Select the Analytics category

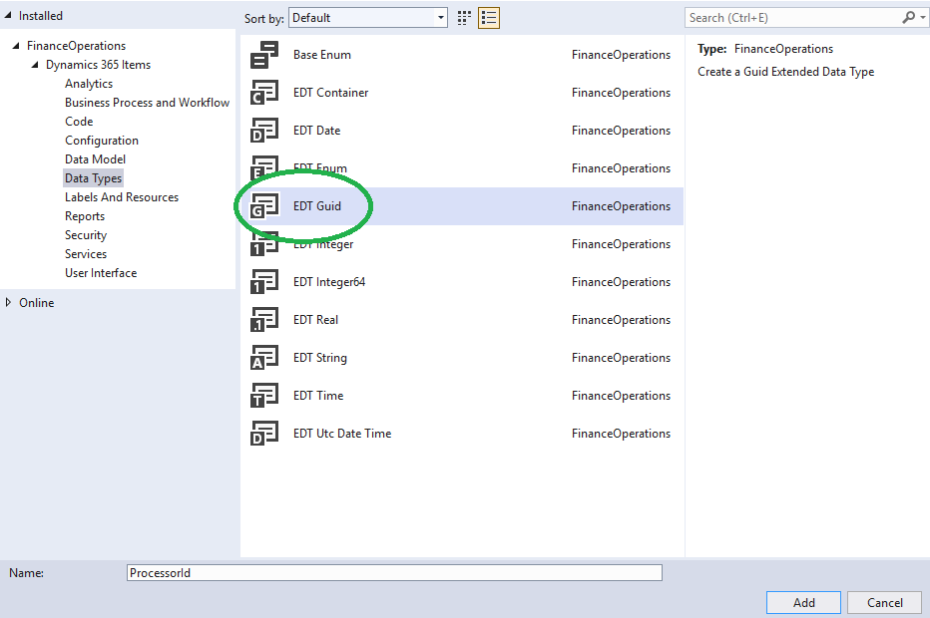(89, 84)
